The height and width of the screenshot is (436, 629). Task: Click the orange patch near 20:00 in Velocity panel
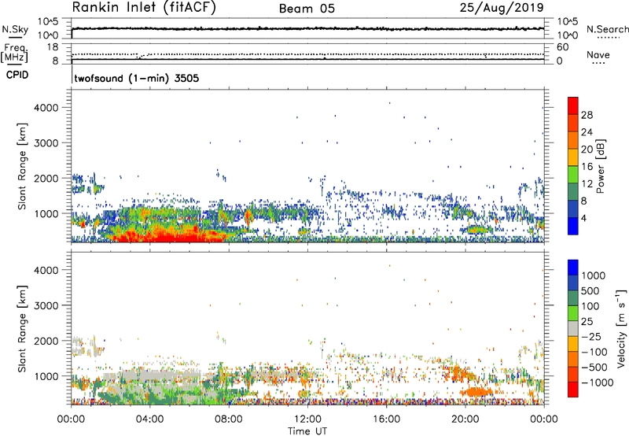pos(476,392)
